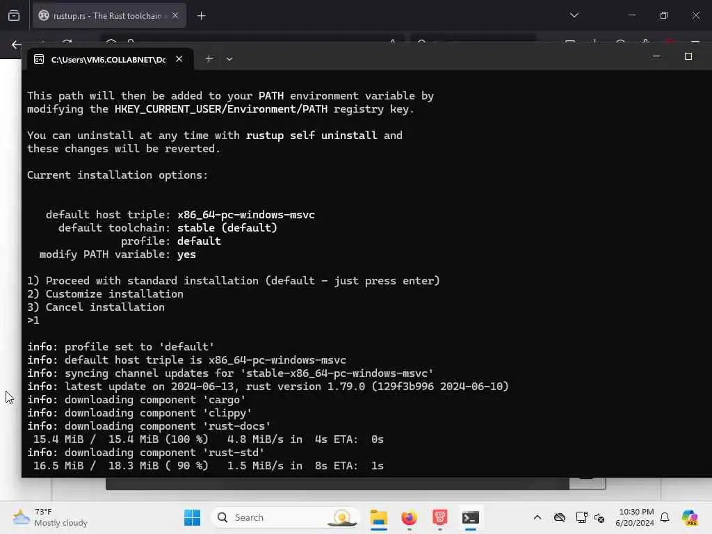Click the terminal tab console icon

pyautogui.click(x=39, y=60)
